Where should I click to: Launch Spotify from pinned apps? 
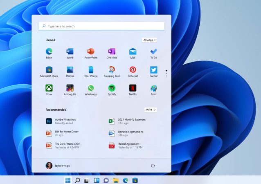pyautogui.click(x=112, y=88)
